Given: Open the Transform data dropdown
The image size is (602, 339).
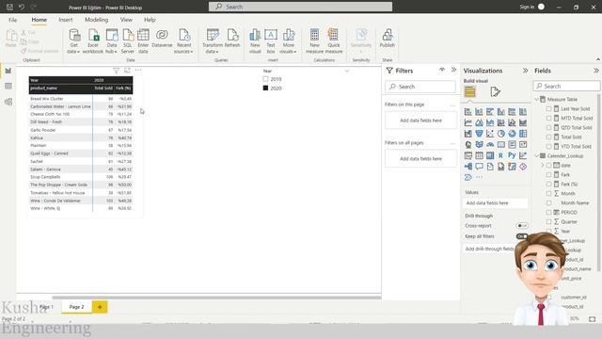Looking at the screenshot, I should point(213,41).
